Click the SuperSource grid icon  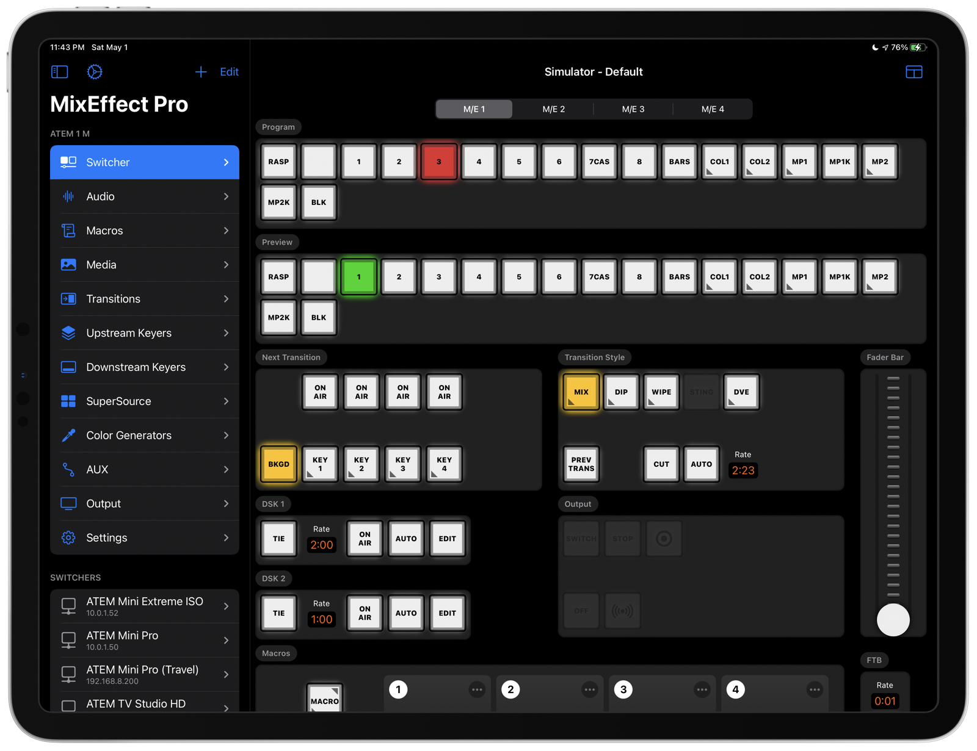pos(68,401)
